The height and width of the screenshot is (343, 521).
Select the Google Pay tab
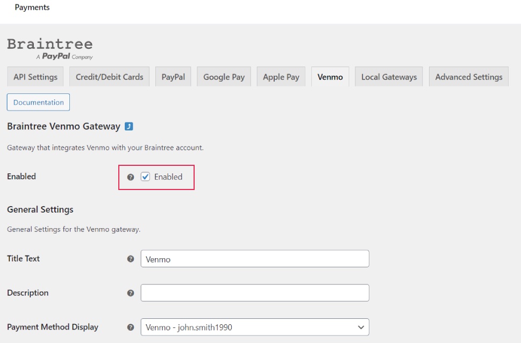point(224,77)
